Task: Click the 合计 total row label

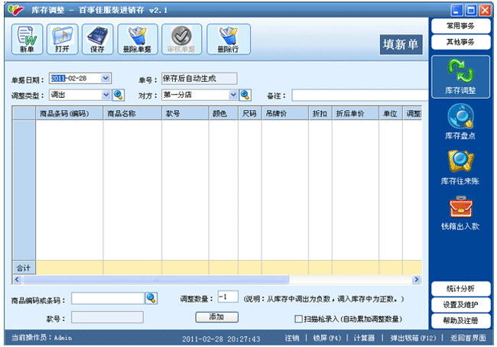Action: pos(24,268)
